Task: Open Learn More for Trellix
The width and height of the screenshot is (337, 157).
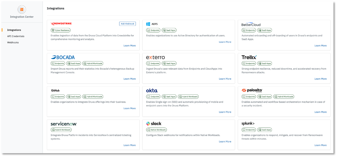Action: [320, 79]
